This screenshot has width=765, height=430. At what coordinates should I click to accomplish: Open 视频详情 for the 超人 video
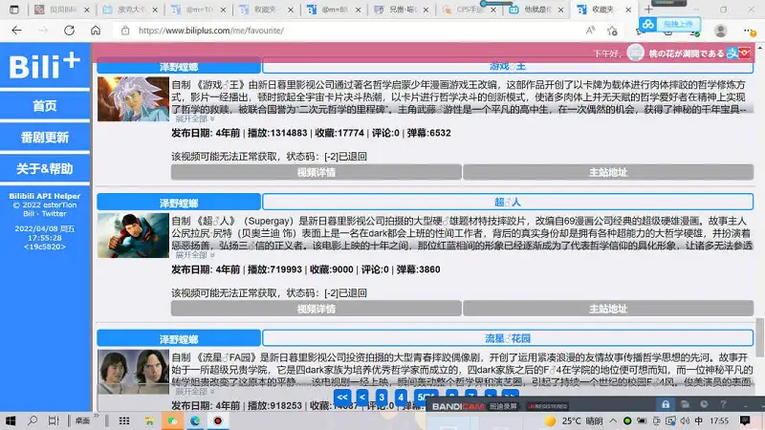[x=317, y=309]
